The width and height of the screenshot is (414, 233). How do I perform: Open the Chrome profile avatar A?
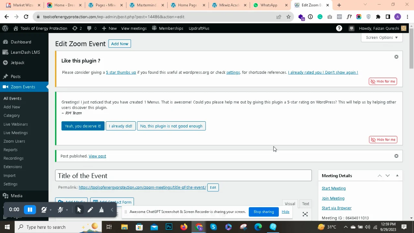tap(398, 17)
